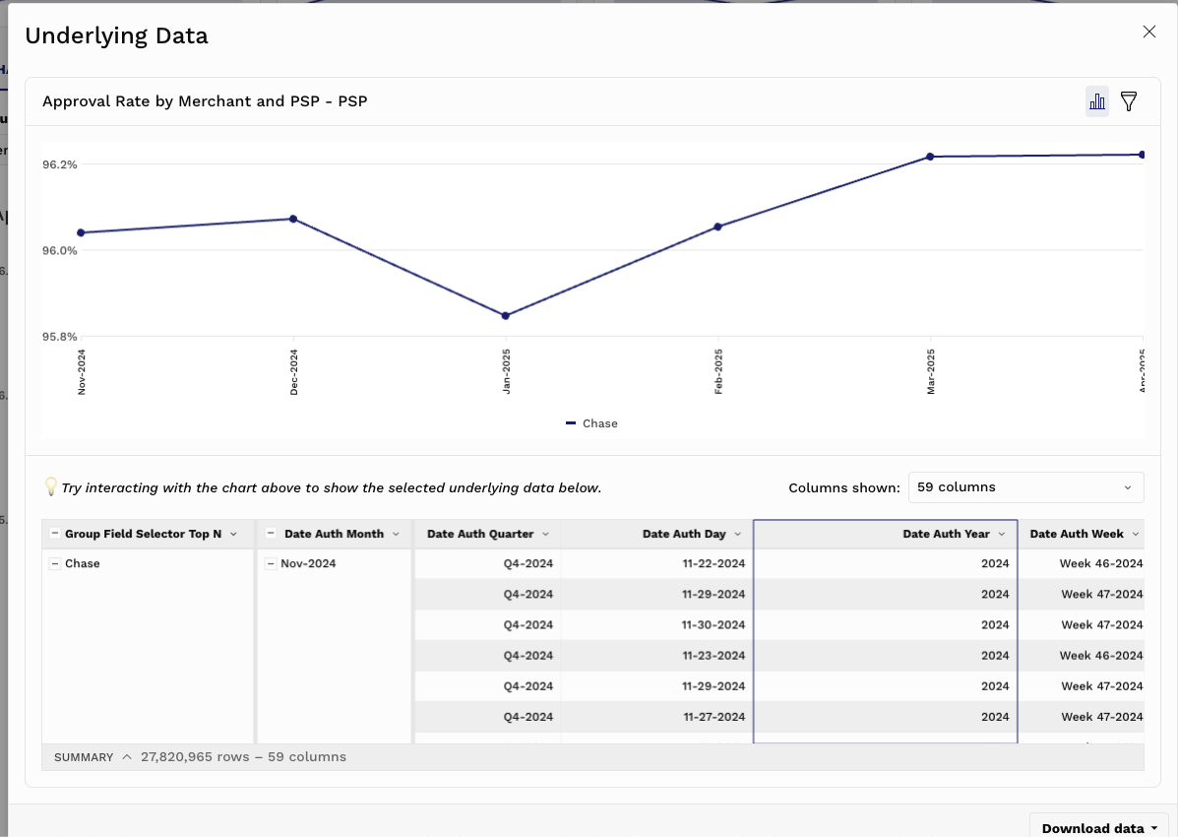Open Date Auth Day column menu

pyautogui.click(x=737, y=534)
